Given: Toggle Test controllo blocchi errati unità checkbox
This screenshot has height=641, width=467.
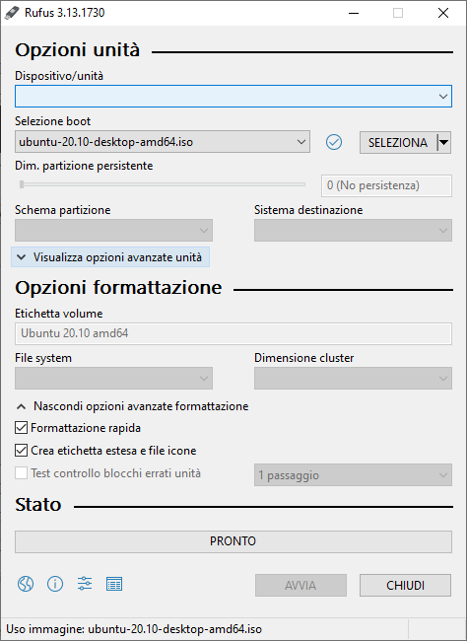Looking at the screenshot, I should click(22, 473).
